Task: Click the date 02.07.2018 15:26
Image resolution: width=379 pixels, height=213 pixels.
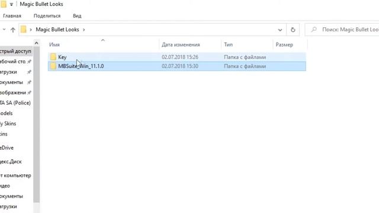Action: [x=180, y=57]
